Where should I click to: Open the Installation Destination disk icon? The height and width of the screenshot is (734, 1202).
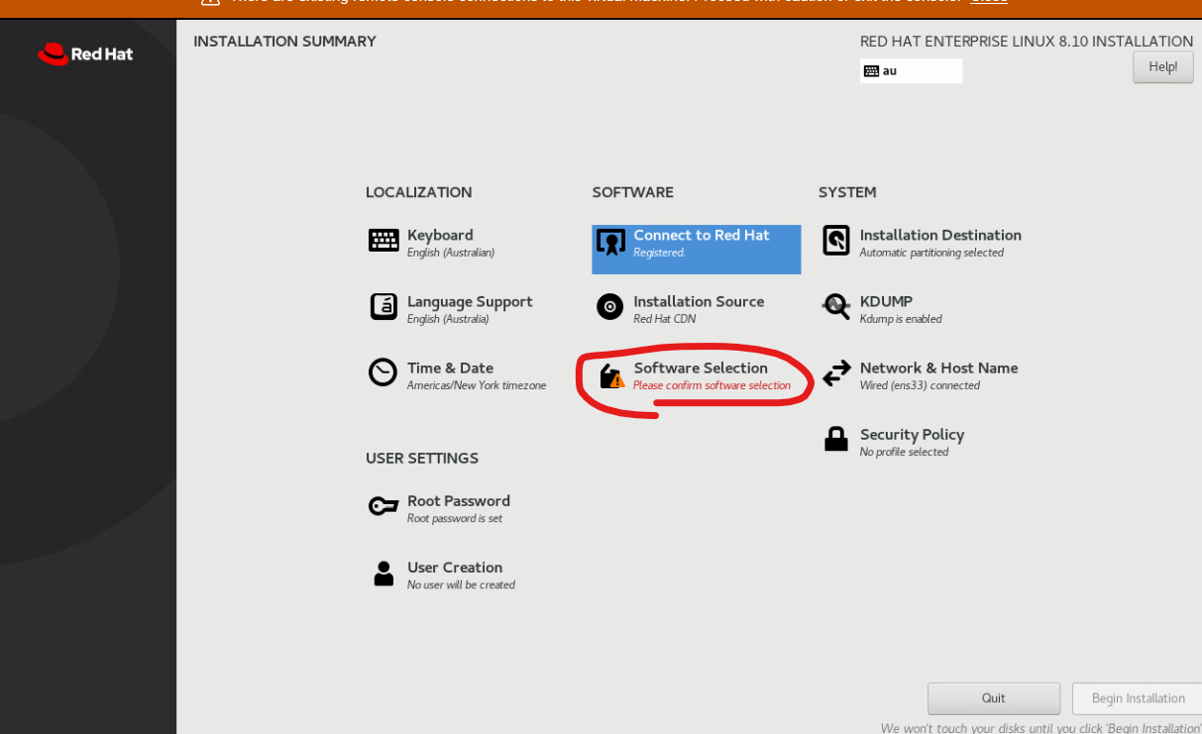click(x=836, y=241)
